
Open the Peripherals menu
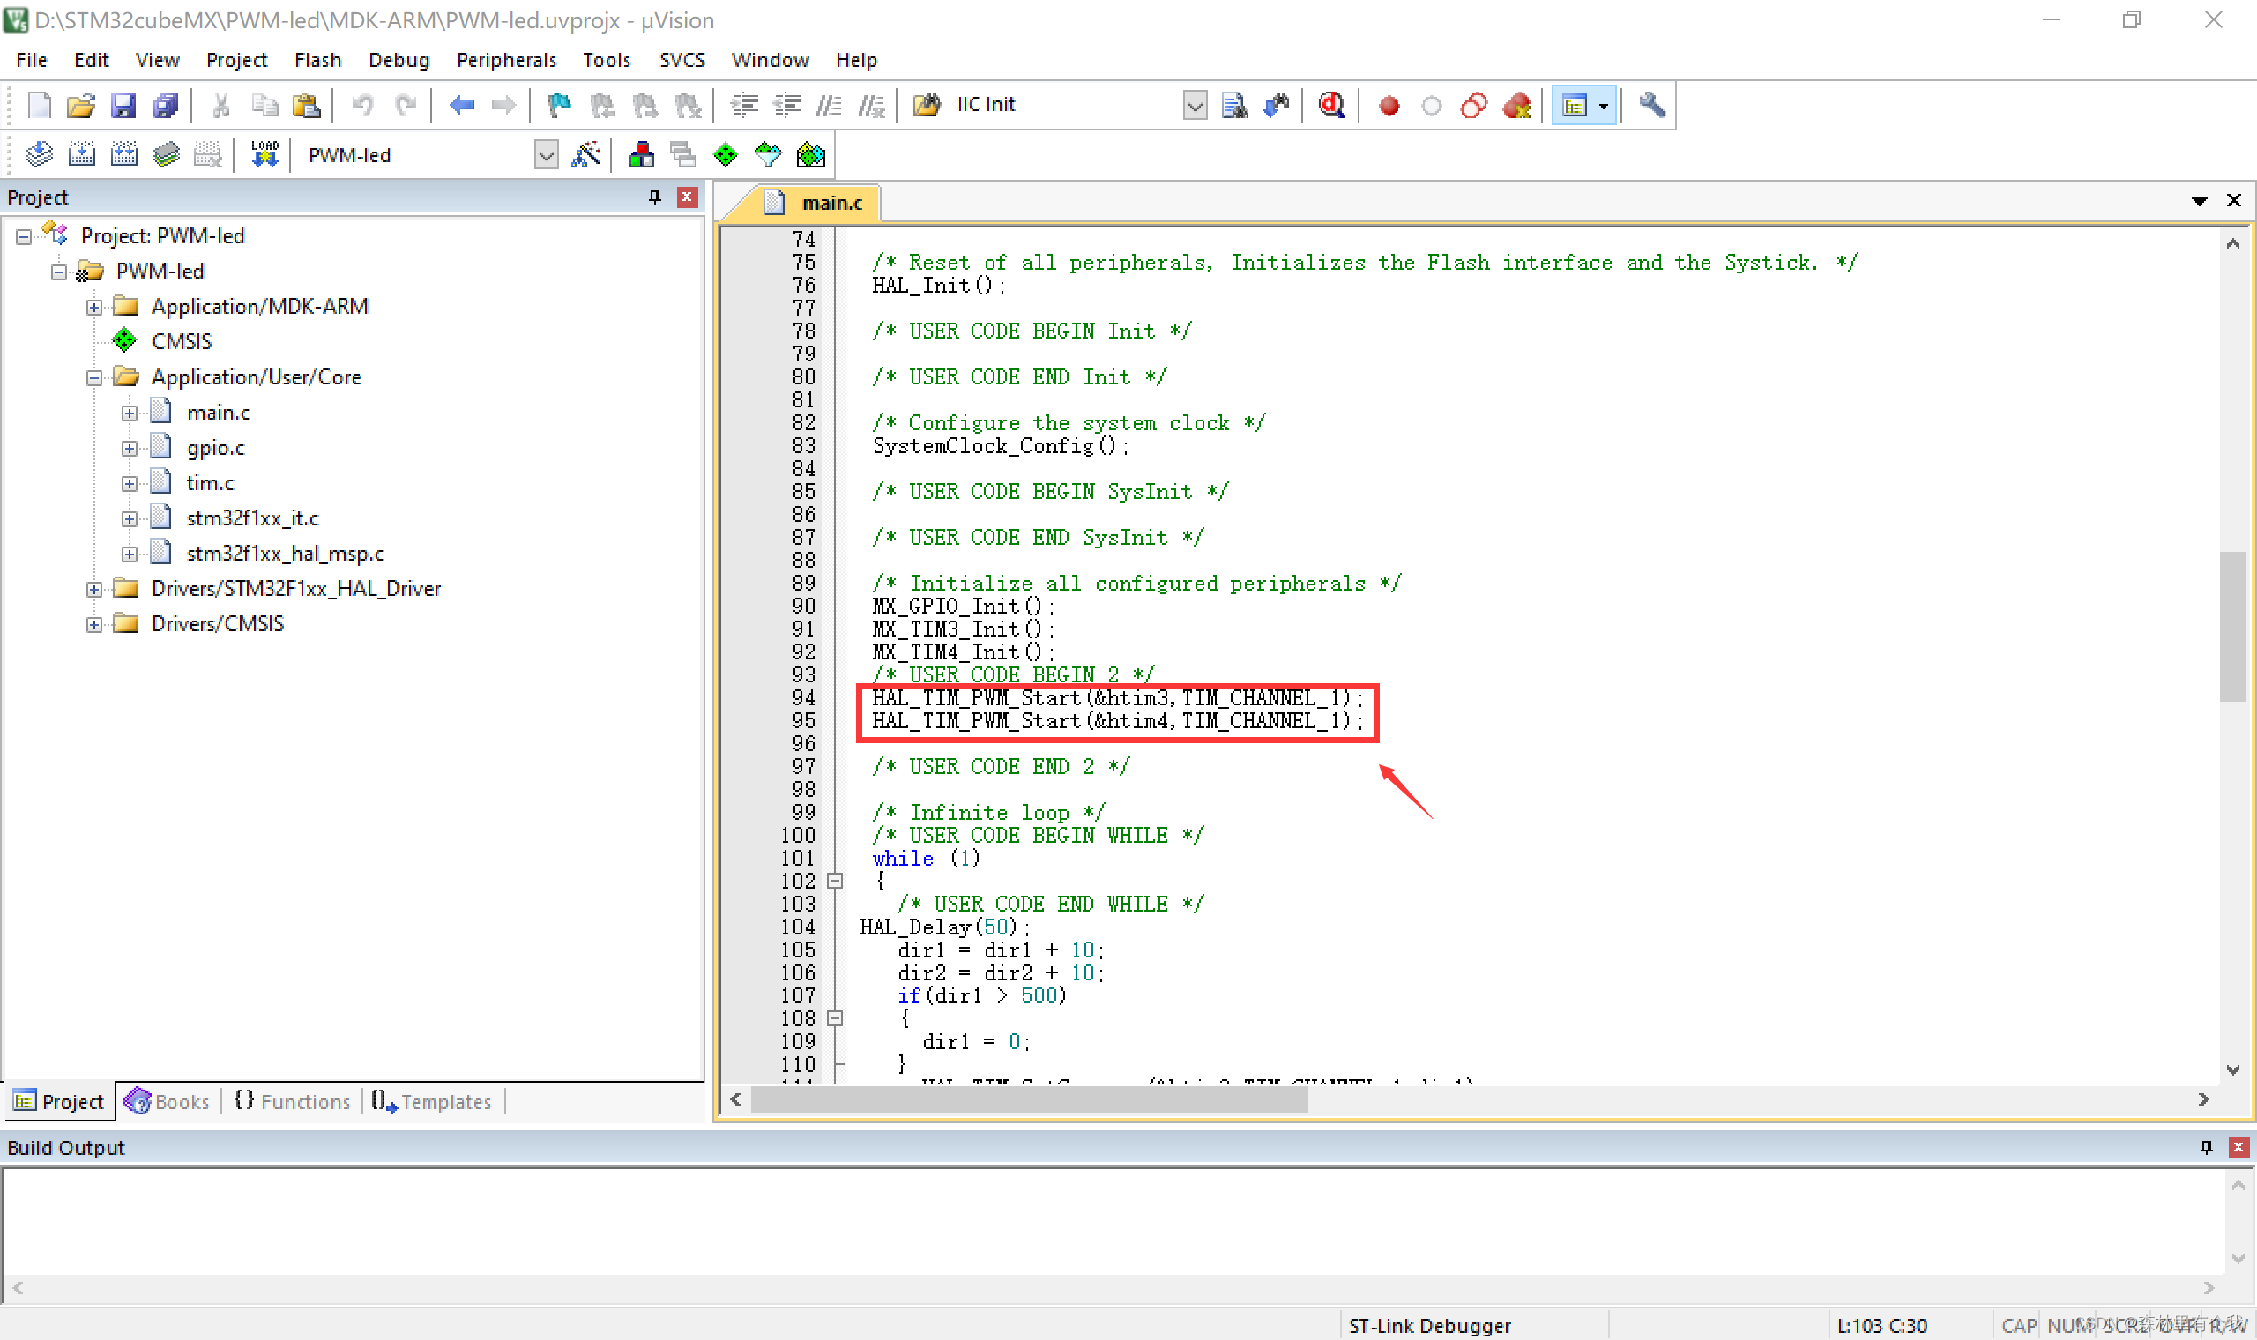click(505, 60)
